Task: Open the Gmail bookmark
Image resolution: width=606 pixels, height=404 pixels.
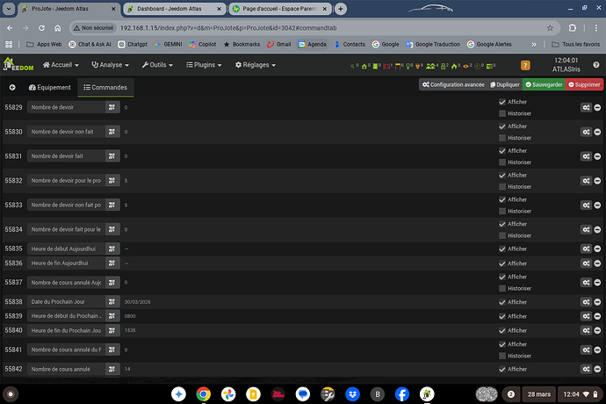Action: pyautogui.click(x=279, y=45)
